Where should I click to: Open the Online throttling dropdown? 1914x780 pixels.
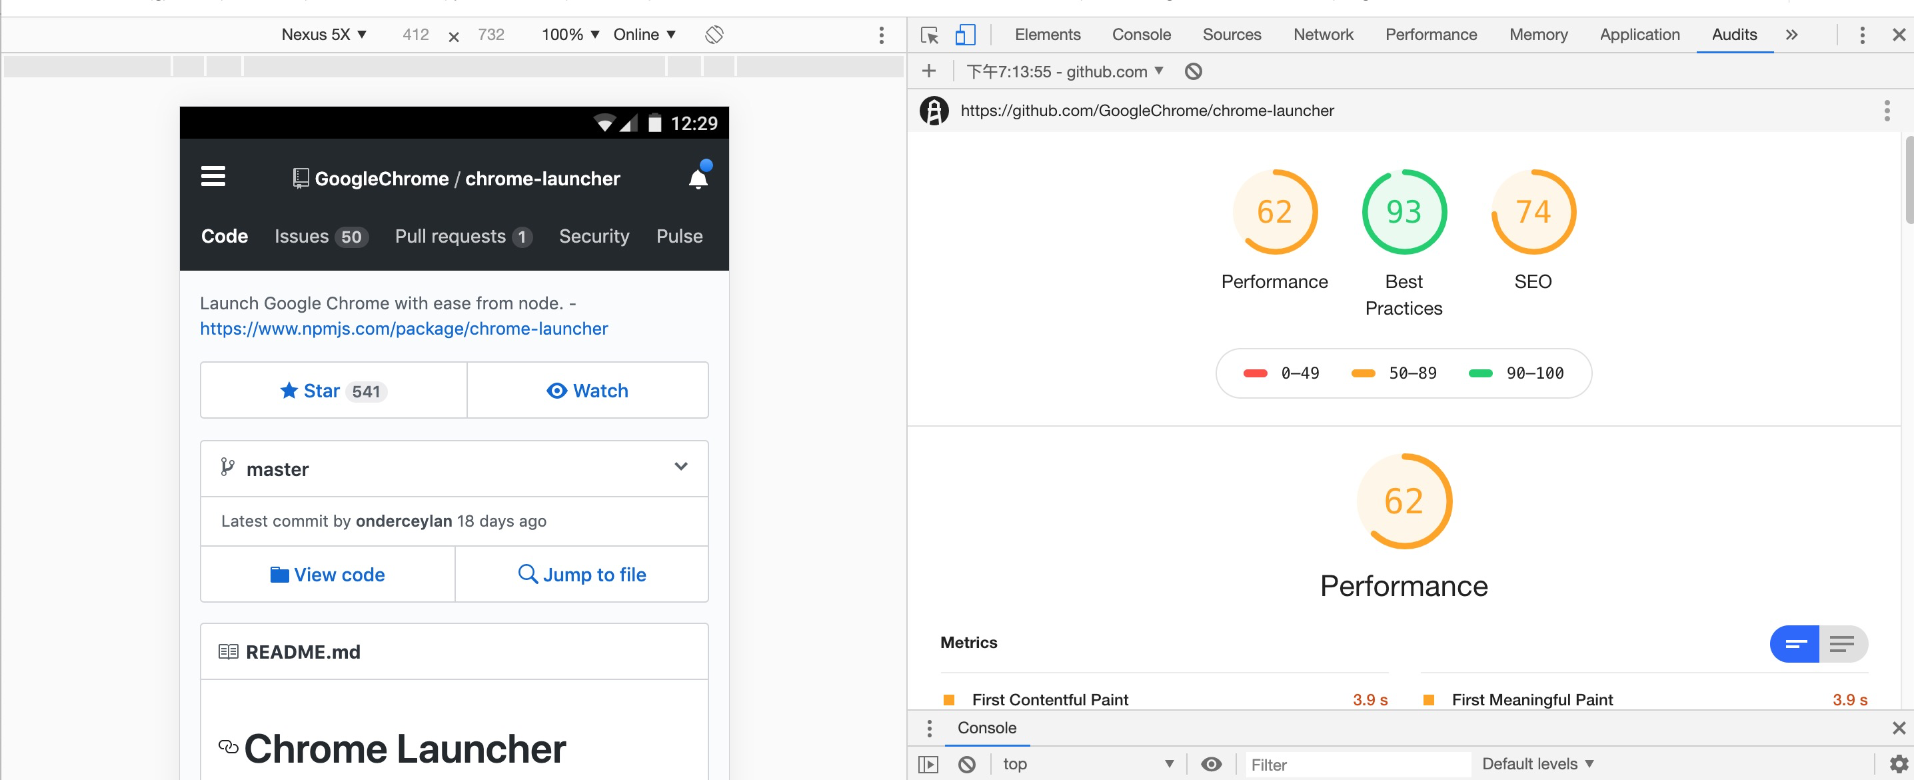coord(644,35)
